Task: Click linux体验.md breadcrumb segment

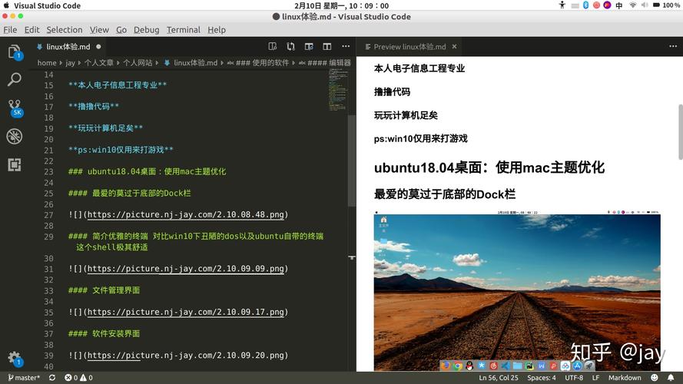Action: coord(195,63)
